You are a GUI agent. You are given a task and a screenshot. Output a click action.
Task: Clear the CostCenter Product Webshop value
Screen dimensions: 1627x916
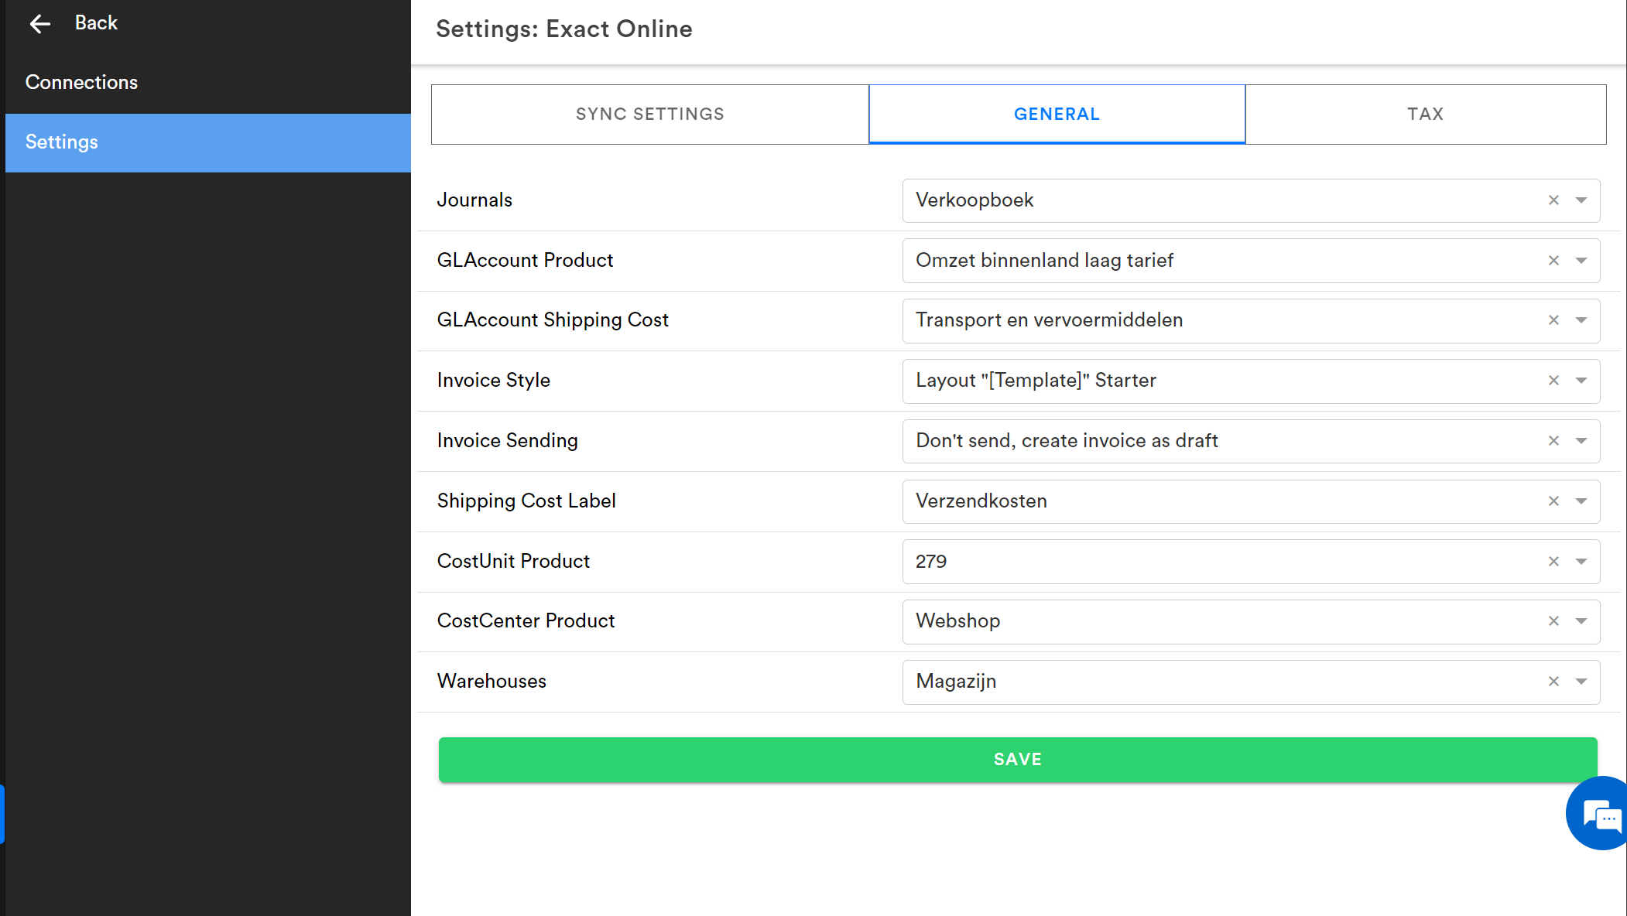pyautogui.click(x=1553, y=621)
